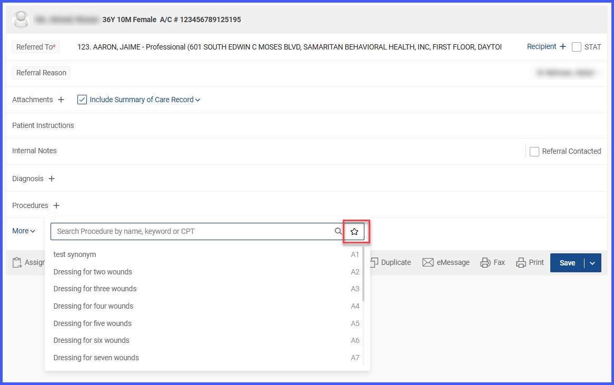The width and height of the screenshot is (614, 385).
Task: Add a recipient with the plus icon
Action: [563, 46]
